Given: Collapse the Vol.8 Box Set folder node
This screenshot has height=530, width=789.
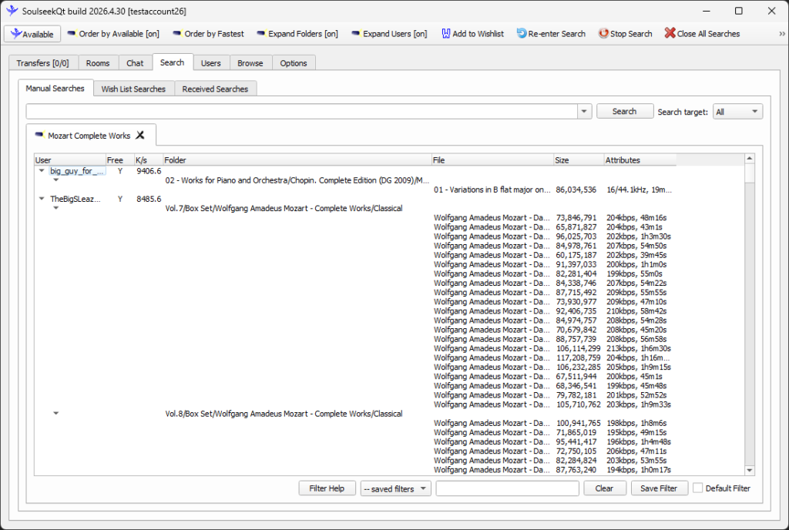Looking at the screenshot, I should click(55, 414).
